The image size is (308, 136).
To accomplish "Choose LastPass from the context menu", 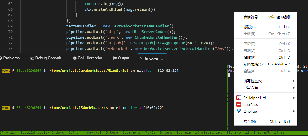I will pos(265,105).
